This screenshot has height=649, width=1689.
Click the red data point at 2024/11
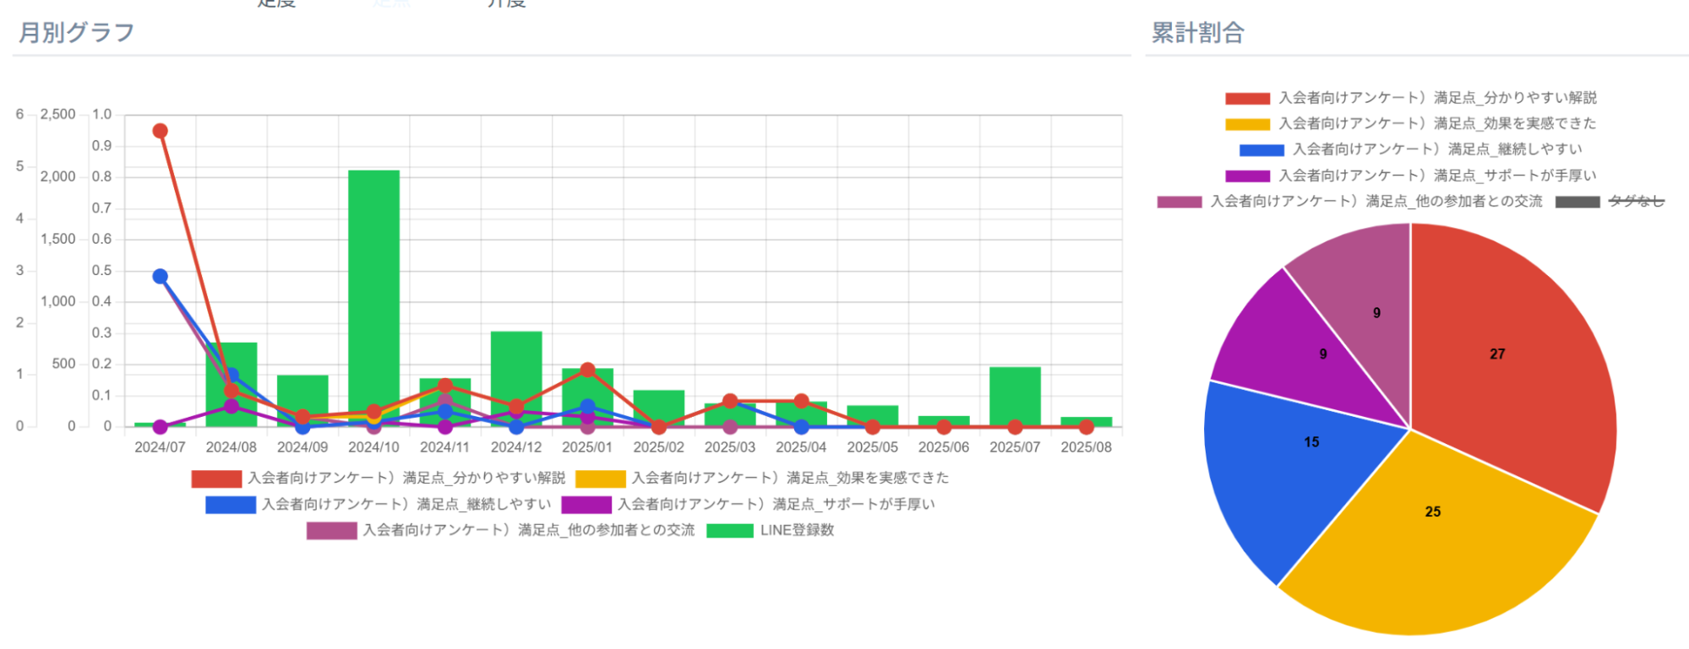[x=445, y=386]
